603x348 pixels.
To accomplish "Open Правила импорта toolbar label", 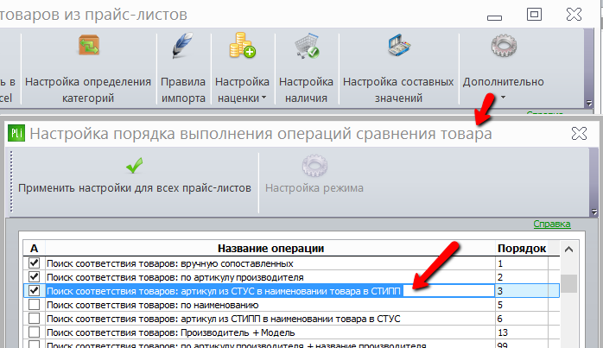I will (x=183, y=90).
